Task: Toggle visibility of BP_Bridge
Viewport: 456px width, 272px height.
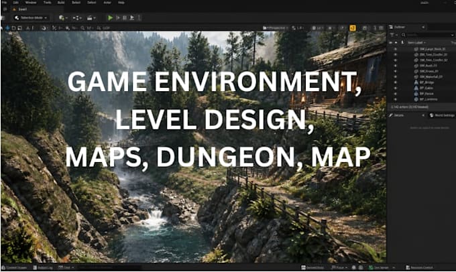Action: point(395,82)
